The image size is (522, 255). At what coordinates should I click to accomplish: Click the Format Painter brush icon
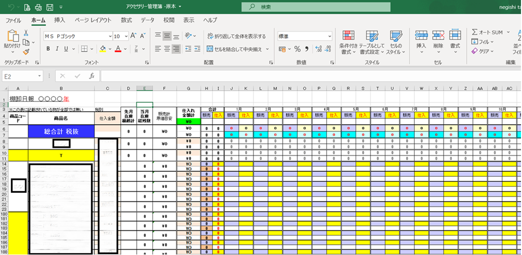(26, 52)
